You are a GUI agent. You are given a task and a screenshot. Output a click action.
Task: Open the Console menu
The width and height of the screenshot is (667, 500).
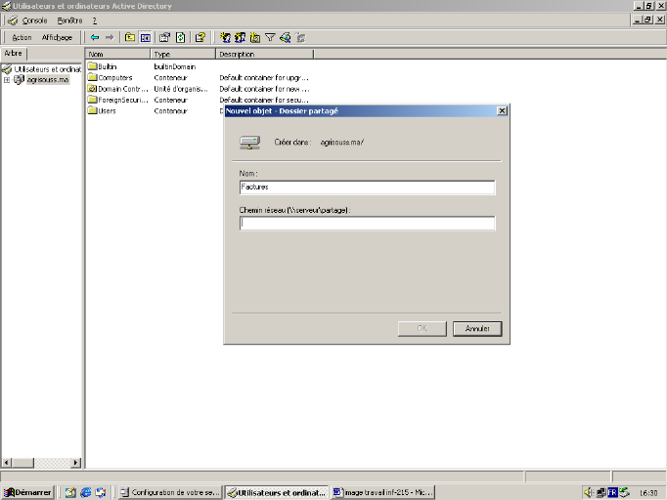tap(34, 21)
